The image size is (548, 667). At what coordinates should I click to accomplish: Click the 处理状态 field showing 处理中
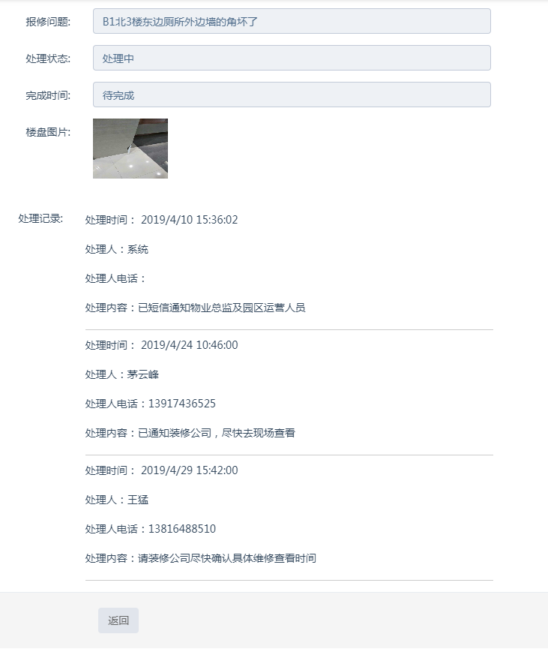(292, 58)
